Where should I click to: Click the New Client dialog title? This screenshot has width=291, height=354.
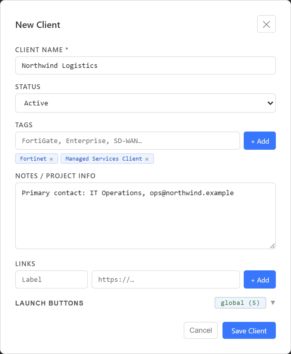[38, 25]
